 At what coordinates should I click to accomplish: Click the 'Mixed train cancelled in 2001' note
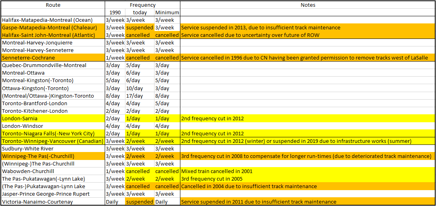pos(217,171)
